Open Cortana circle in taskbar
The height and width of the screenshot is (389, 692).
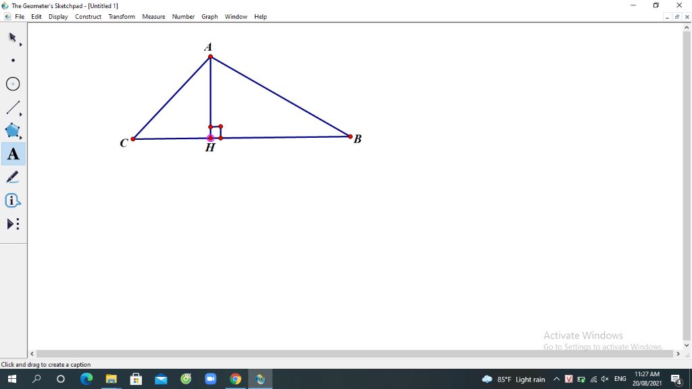[61, 379]
